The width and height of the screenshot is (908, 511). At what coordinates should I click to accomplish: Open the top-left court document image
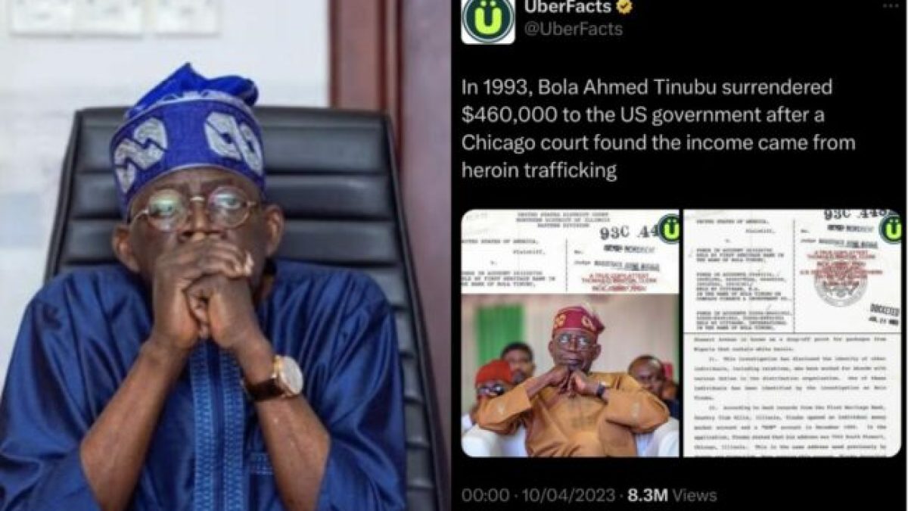(x=571, y=252)
